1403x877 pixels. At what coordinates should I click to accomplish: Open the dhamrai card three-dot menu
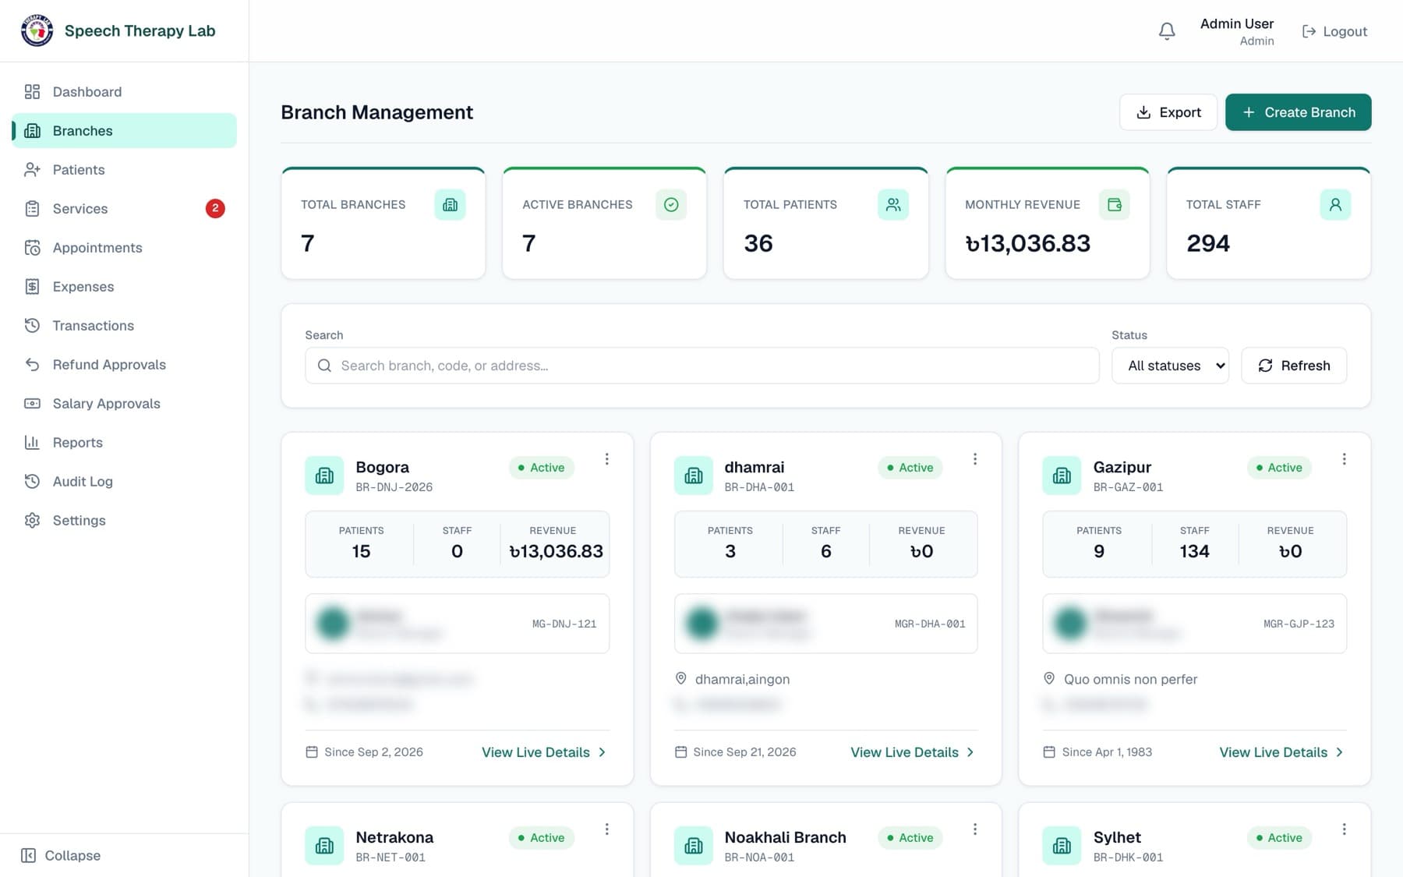[974, 459]
